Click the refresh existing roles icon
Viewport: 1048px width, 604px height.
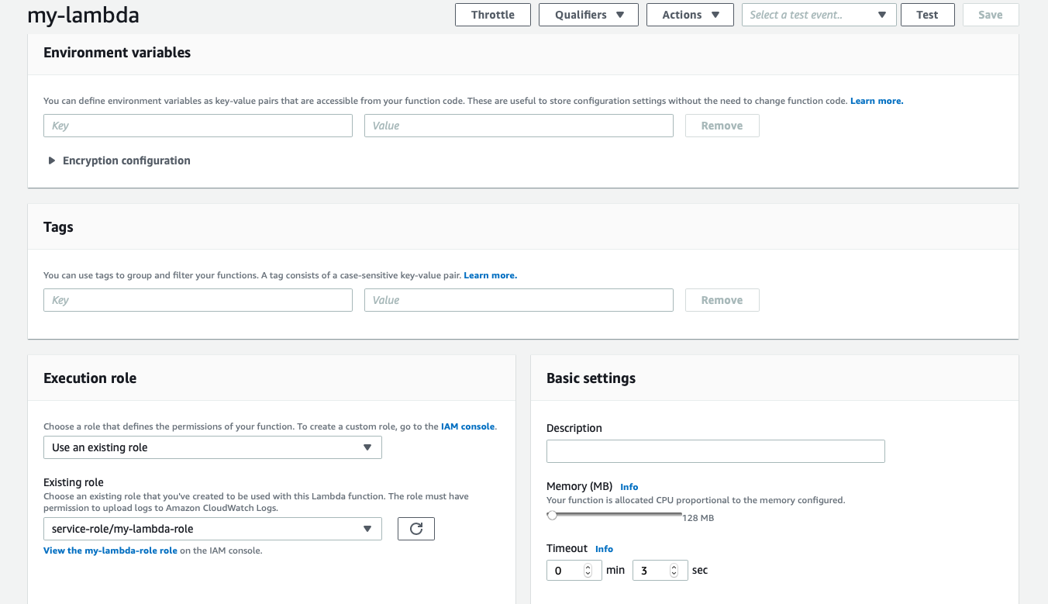pyautogui.click(x=415, y=529)
